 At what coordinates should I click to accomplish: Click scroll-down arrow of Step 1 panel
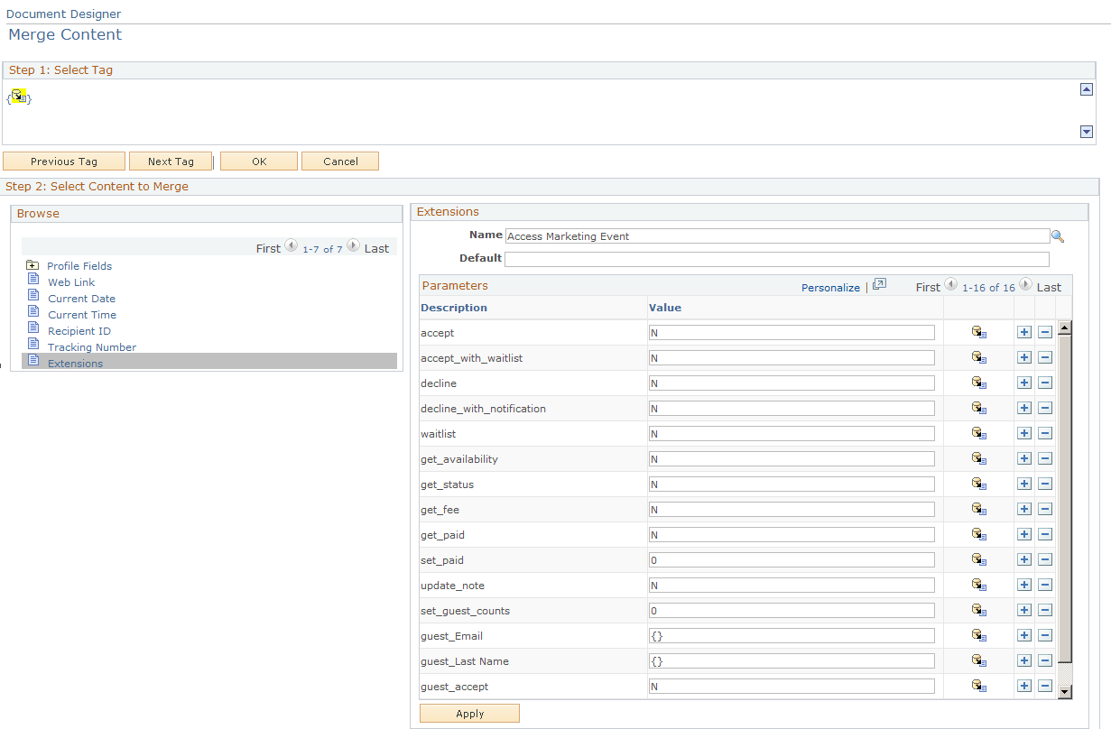click(1087, 133)
